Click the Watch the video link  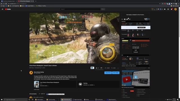(x=136, y=80)
